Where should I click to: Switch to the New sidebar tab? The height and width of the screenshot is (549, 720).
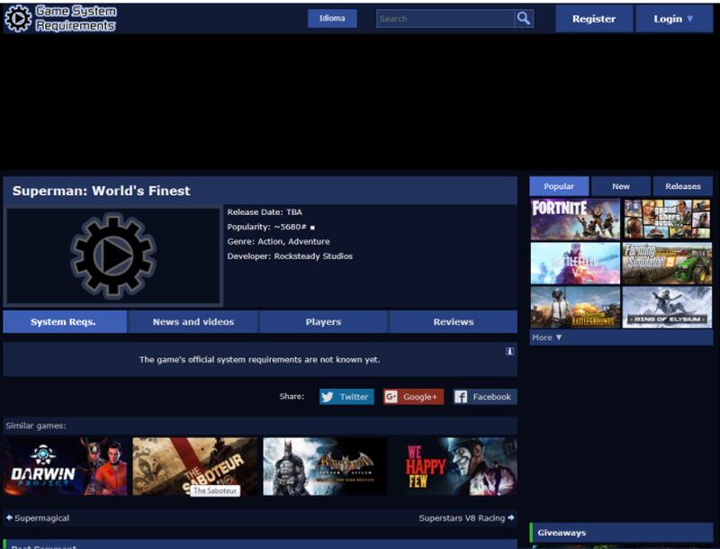point(621,186)
